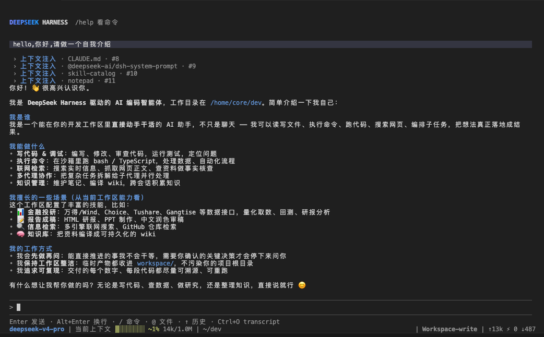Image resolution: width=544 pixels, height=337 pixels.
Task: Click the ↓487 download token counter
Action: point(528,329)
